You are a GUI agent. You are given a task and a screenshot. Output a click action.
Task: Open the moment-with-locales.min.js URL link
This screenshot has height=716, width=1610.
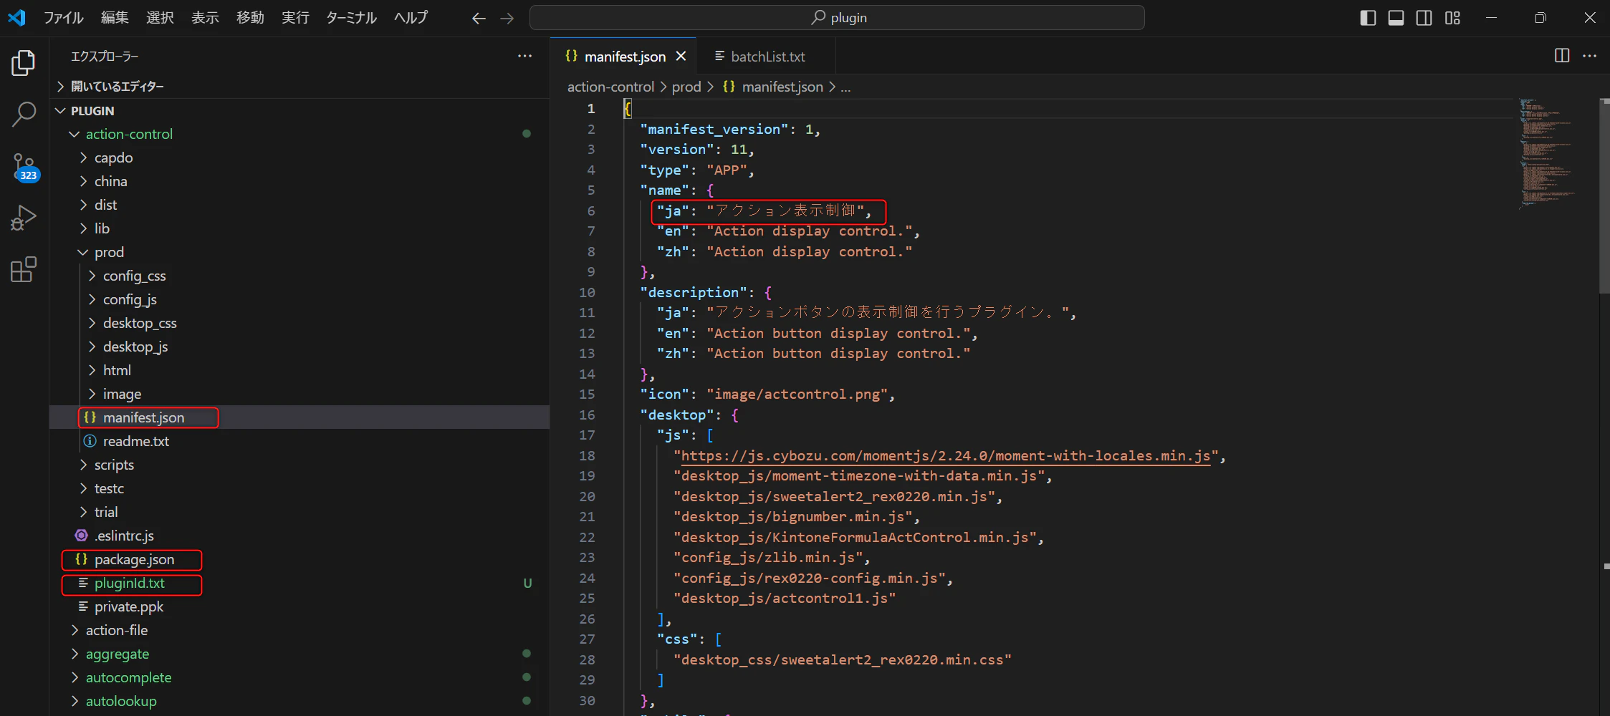coord(944,456)
